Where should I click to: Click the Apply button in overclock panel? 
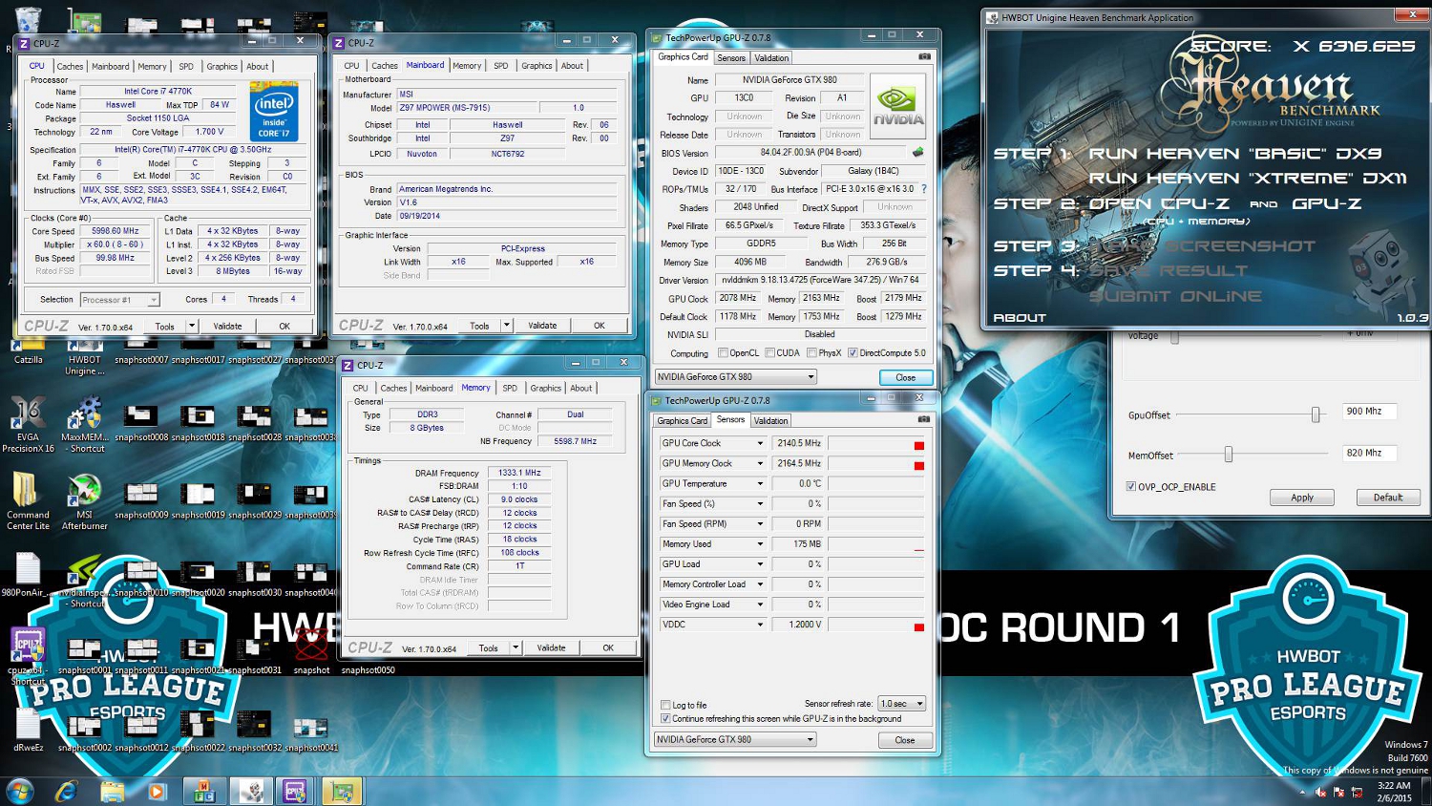click(1302, 498)
